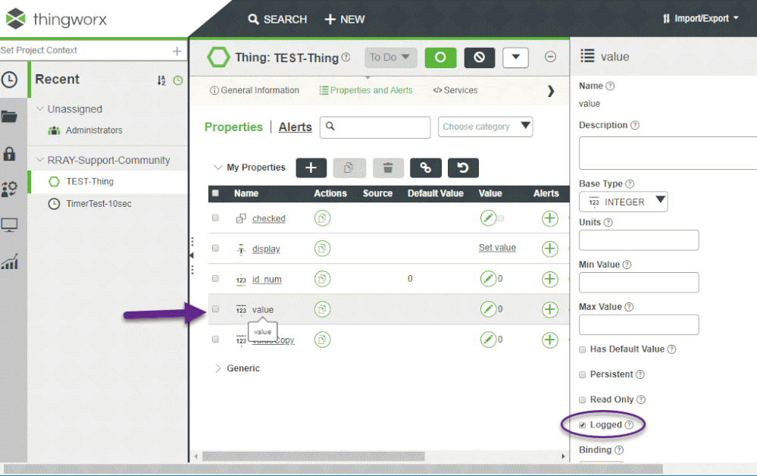
Task: Add a project context with plus icon
Action: (x=177, y=51)
